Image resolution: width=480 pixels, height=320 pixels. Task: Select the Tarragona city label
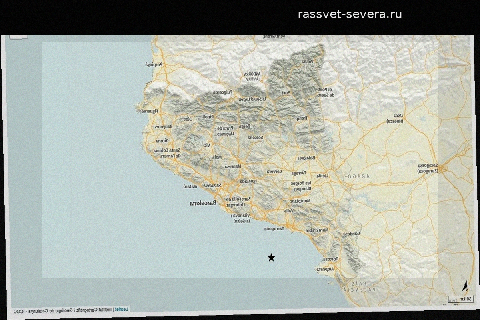[x=274, y=229]
